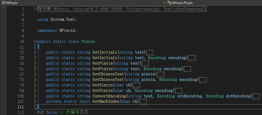This screenshot has width=262, height=115.
Task: Click the 'short' return type on line 107
Action: (x=85, y=101)
